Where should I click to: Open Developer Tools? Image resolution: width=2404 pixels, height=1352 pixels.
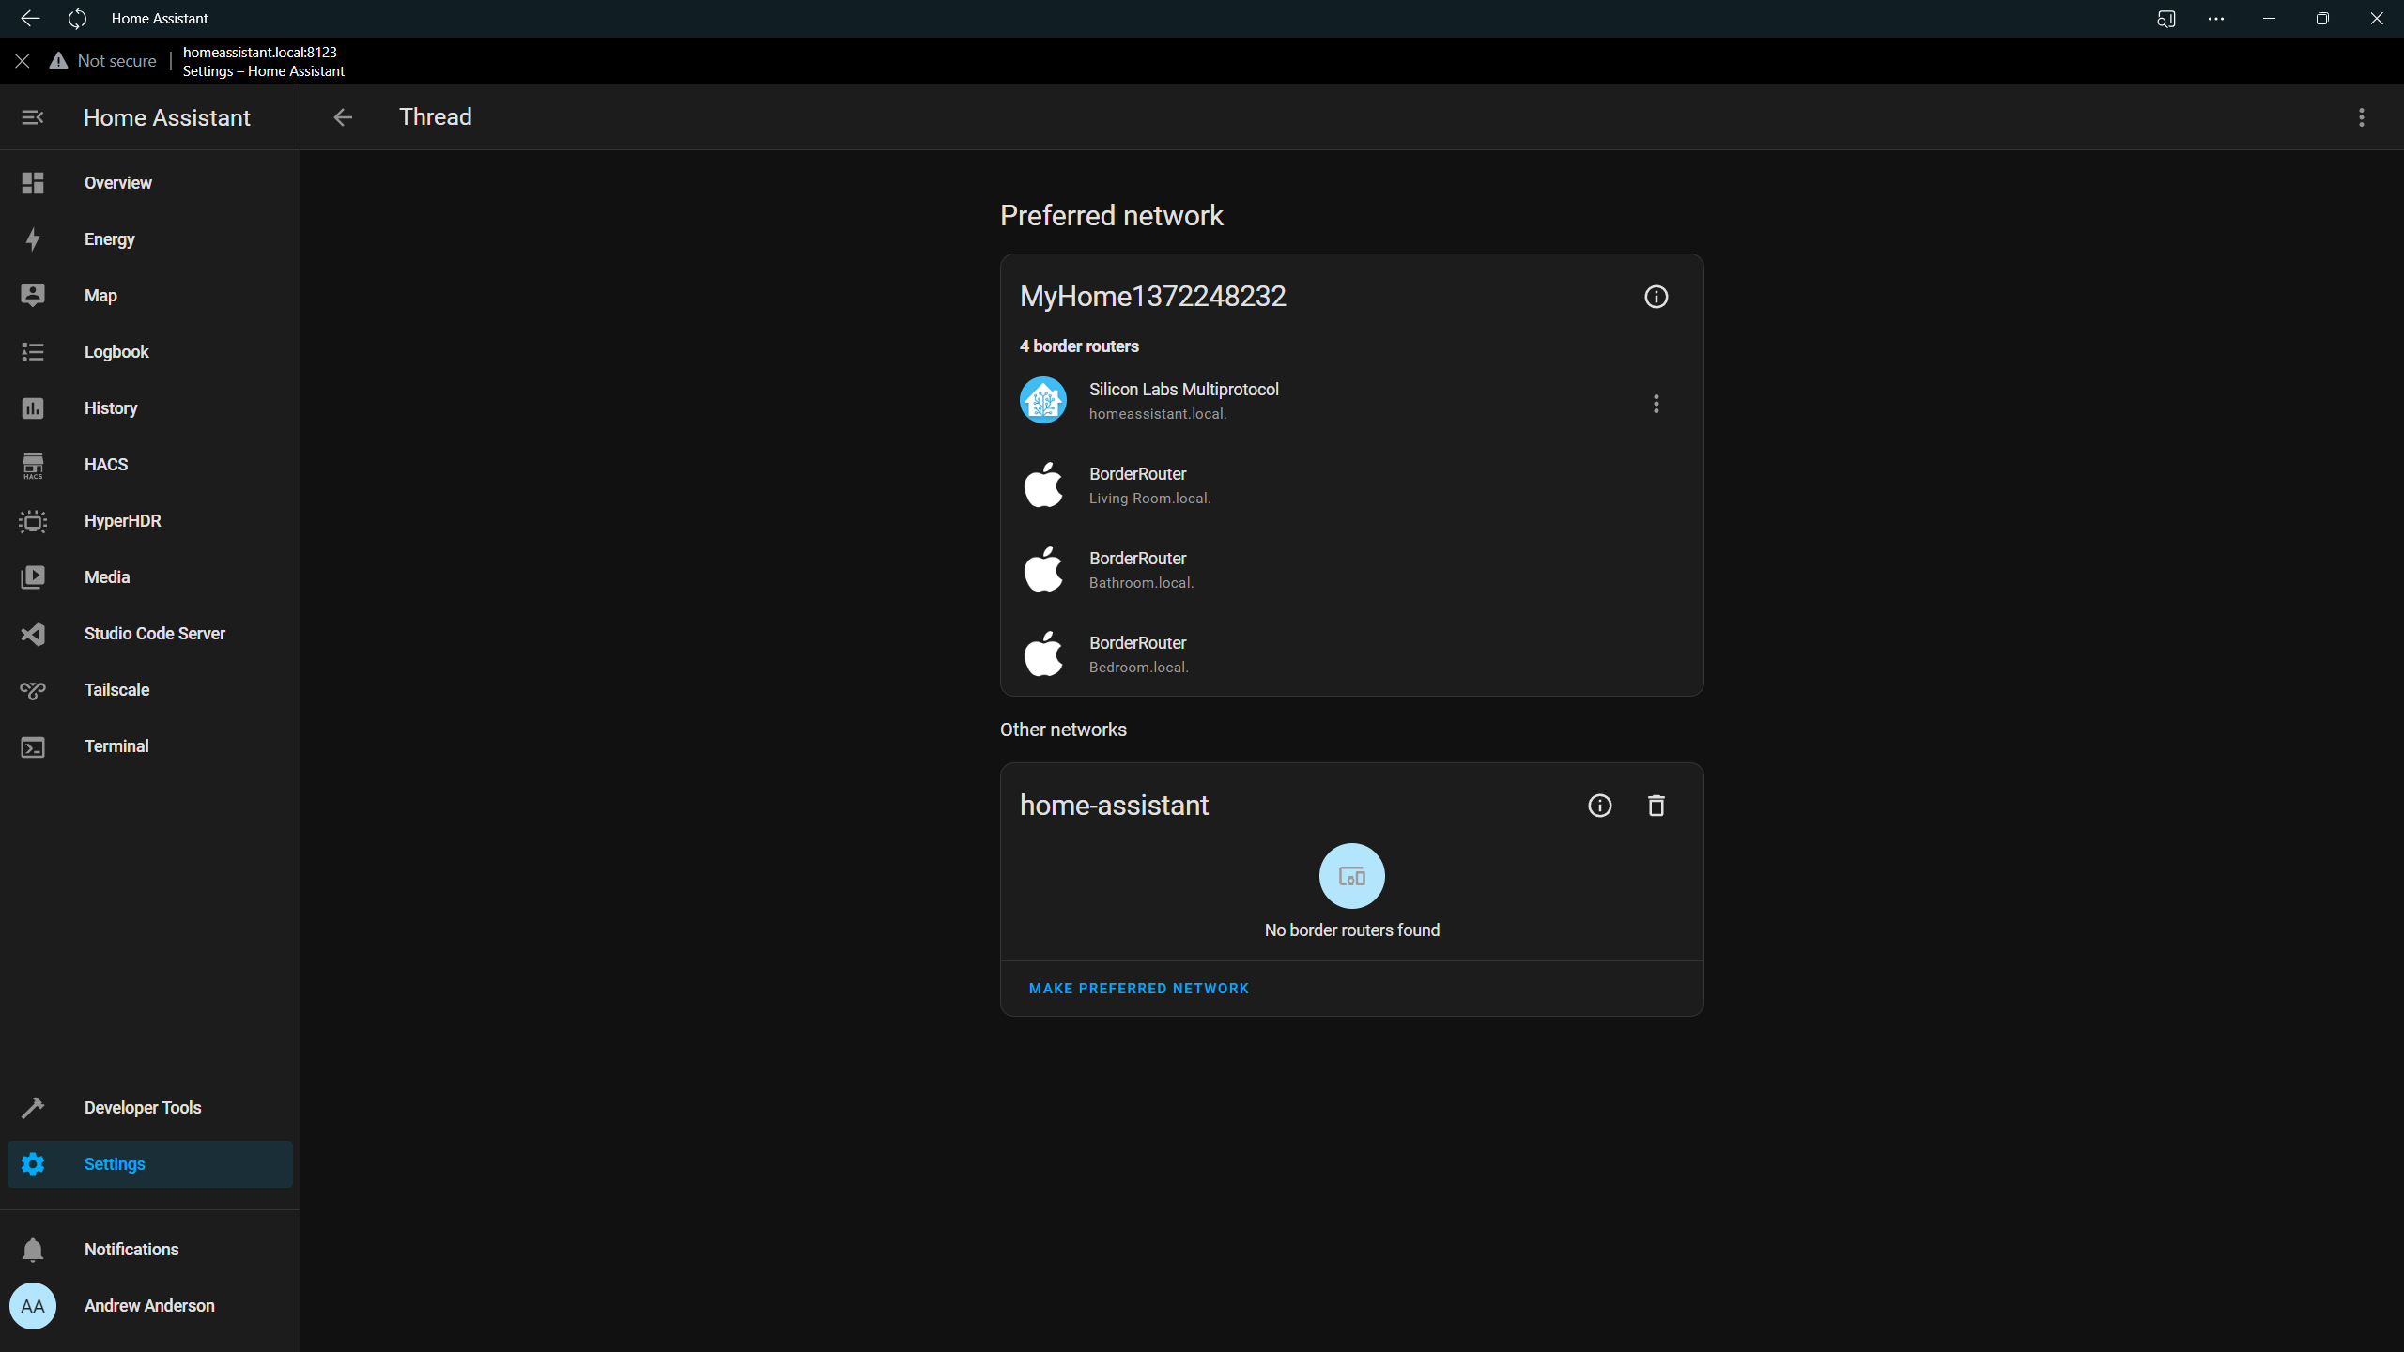click(143, 1107)
